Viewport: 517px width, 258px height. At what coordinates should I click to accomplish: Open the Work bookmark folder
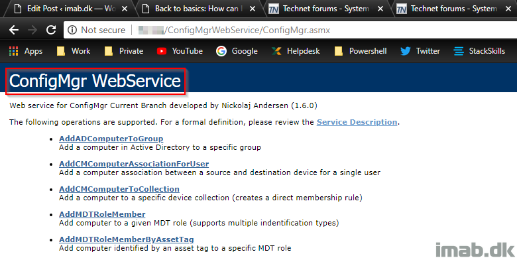tap(73, 51)
